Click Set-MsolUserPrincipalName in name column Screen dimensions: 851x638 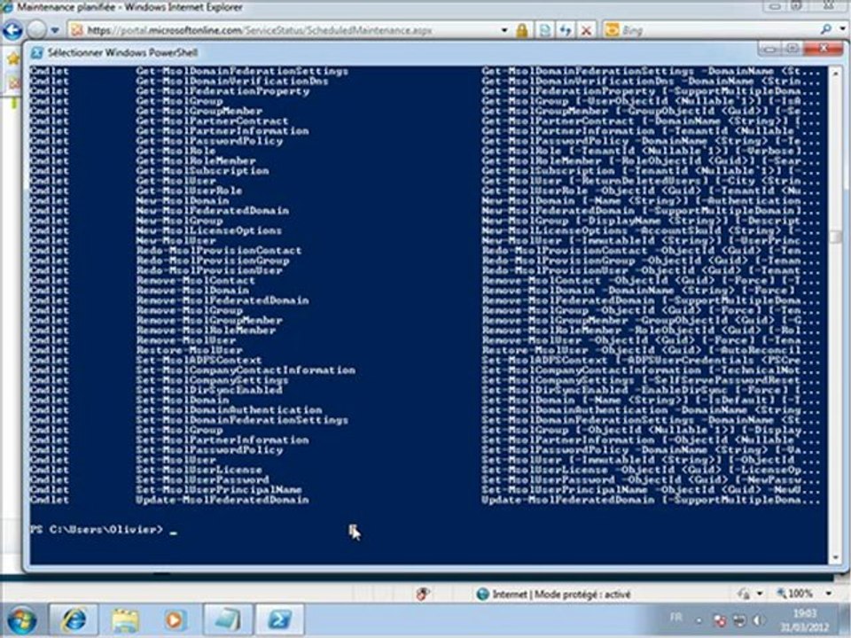point(219,490)
